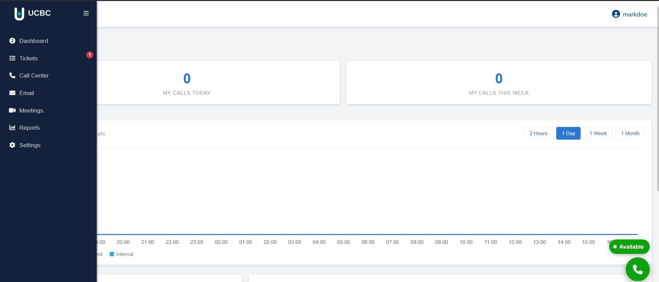Select the 2 Hours time range
The width and height of the screenshot is (659, 282).
pos(538,133)
